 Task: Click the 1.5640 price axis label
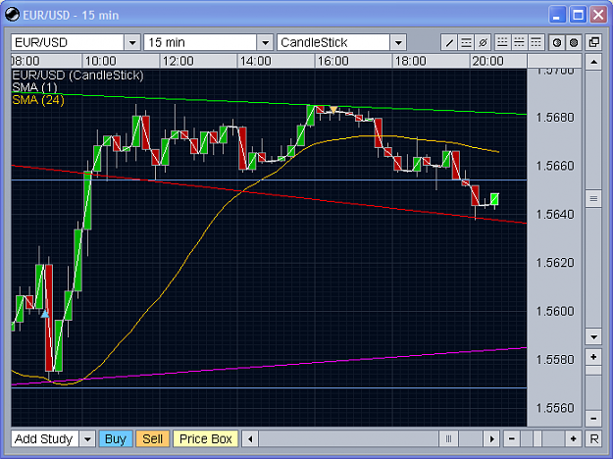pyautogui.click(x=555, y=214)
